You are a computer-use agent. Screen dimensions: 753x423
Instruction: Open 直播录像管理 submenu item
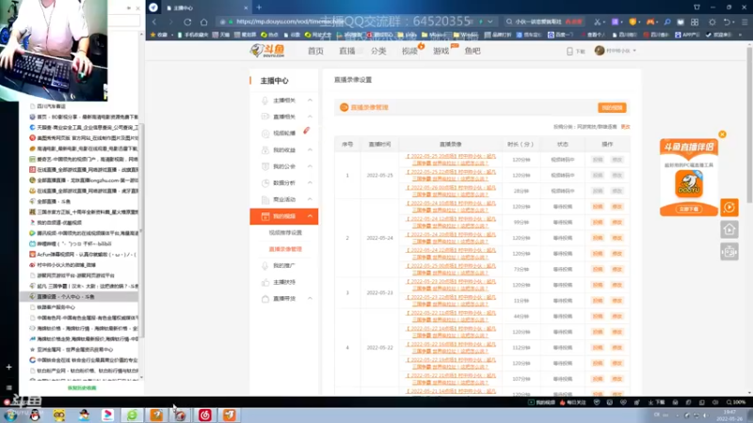click(285, 249)
